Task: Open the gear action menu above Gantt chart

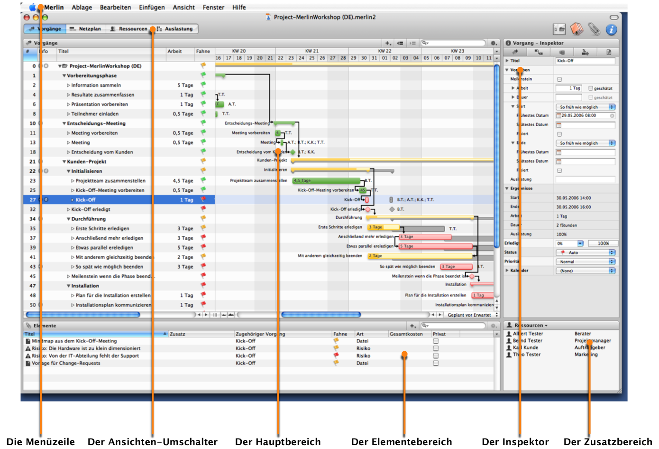Action: point(494,43)
